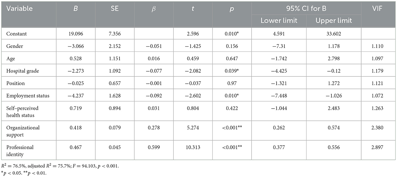Select the '95% CI for B' header
This screenshot has height=177, width=397.
[x=306, y=8]
